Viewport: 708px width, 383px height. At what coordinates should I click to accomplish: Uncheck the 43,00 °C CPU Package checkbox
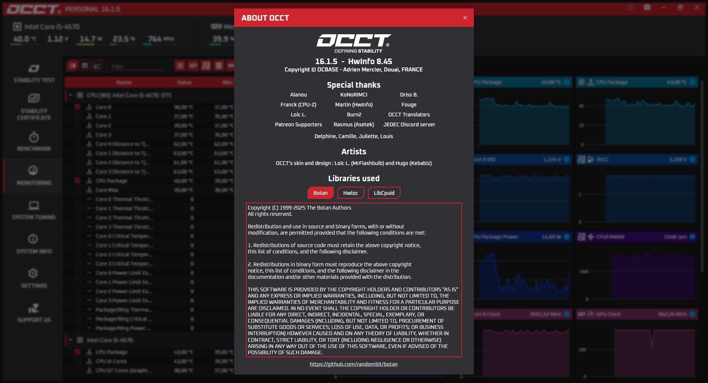point(77,352)
